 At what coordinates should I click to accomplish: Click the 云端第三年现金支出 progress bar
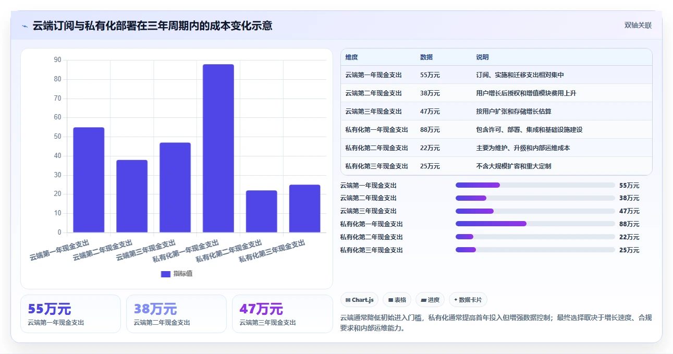pos(535,211)
